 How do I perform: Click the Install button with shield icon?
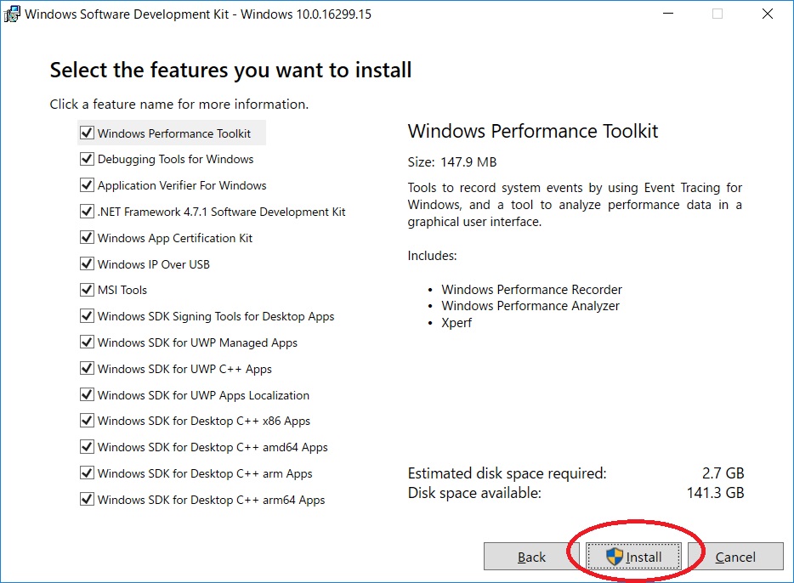(633, 556)
